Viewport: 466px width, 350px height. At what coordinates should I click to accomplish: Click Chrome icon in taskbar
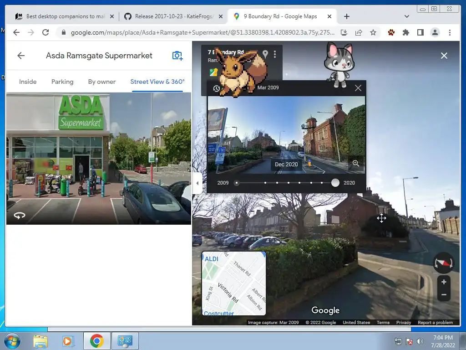(96, 341)
